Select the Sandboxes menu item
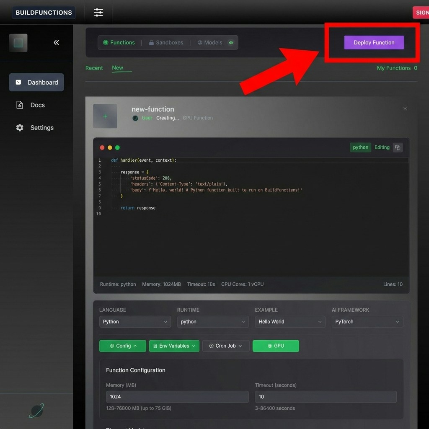This screenshot has width=429, height=429. pyautogui.click(x=166, y=42)
